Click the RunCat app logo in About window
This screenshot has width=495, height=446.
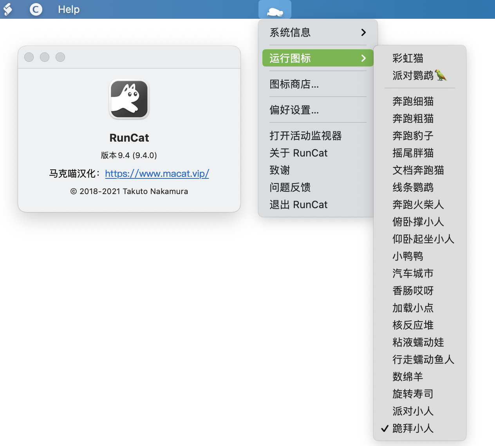click(129, 99)
